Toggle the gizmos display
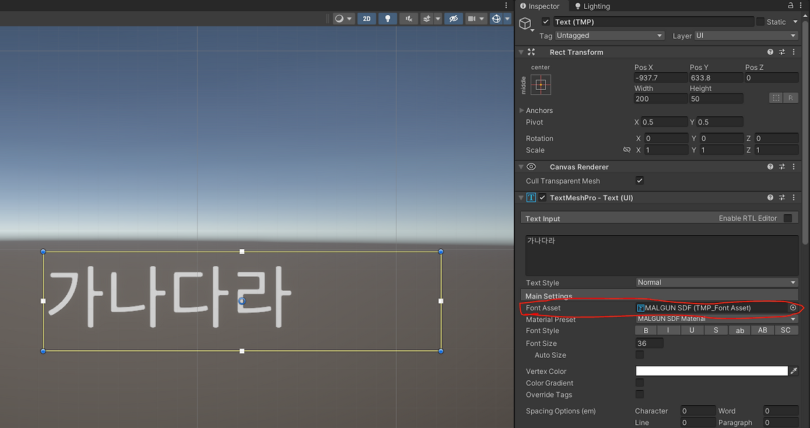Viewport: 810px width, 428px height. coord(497,18)
